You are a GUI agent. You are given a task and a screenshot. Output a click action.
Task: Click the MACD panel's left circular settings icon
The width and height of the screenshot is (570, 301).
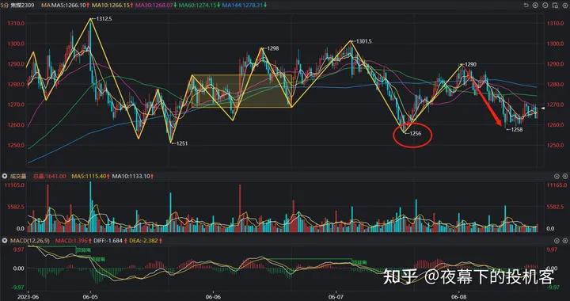point(557,241)
